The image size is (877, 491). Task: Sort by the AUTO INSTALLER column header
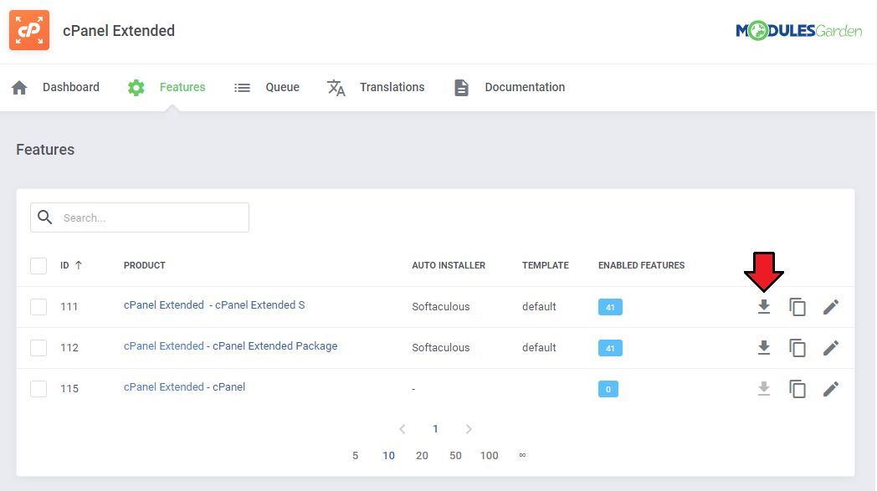coord(449,266)
